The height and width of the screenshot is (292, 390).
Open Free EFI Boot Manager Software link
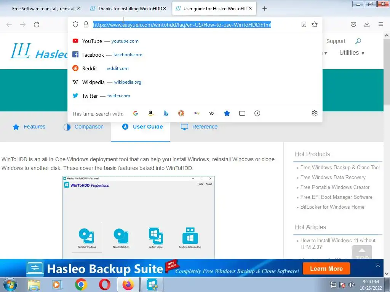[x=336, y=197]
